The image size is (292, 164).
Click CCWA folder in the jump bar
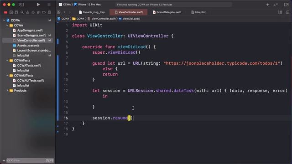[x=78, y=19]
